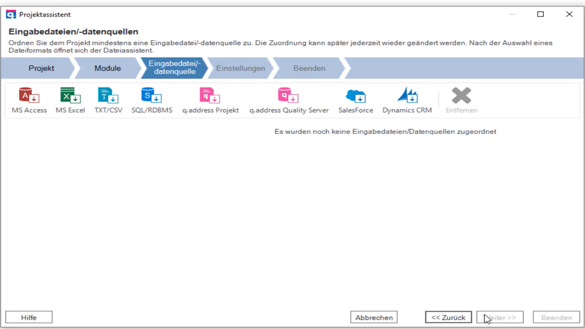Open the Einstellungen wizard step
Image resolution: width=585 pixels, height=329 pixels.
240,68
